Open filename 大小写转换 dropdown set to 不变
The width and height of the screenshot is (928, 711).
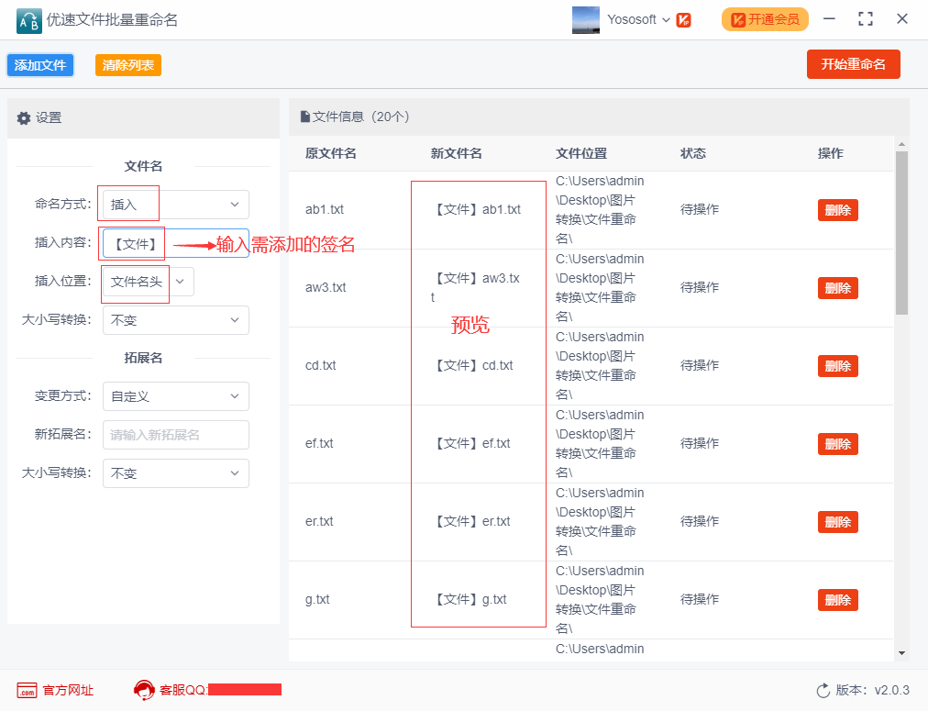(x=175, y=320)
